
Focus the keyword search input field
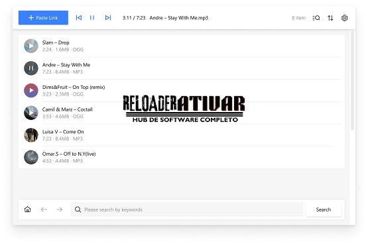coord(187,210)
